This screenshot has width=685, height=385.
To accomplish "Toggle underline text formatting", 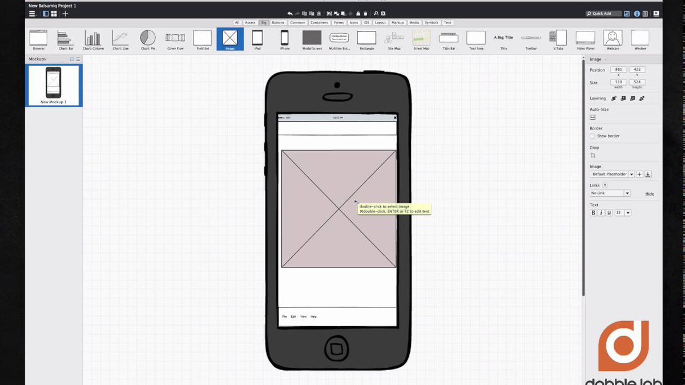I will (609, 213).
